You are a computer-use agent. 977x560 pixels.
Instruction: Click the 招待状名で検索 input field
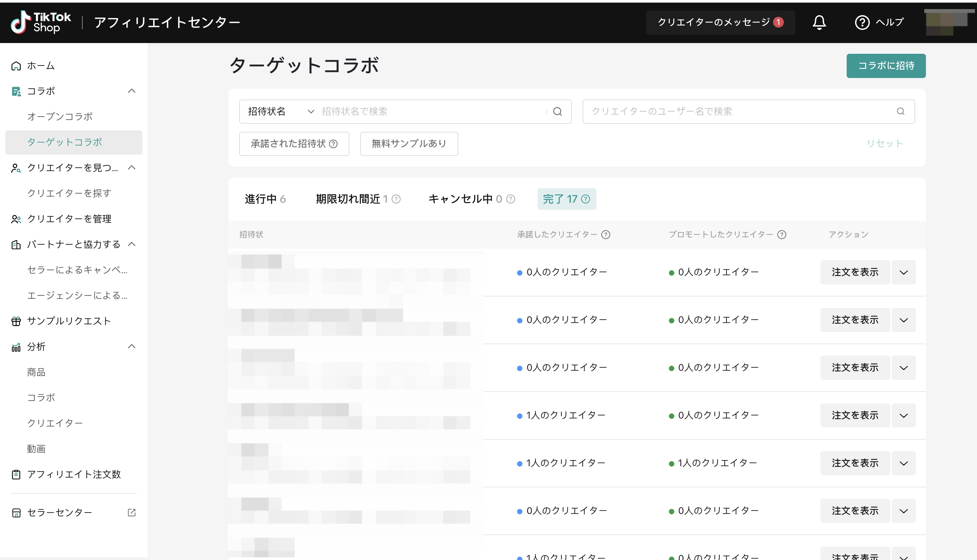click(x=432, y=112)
